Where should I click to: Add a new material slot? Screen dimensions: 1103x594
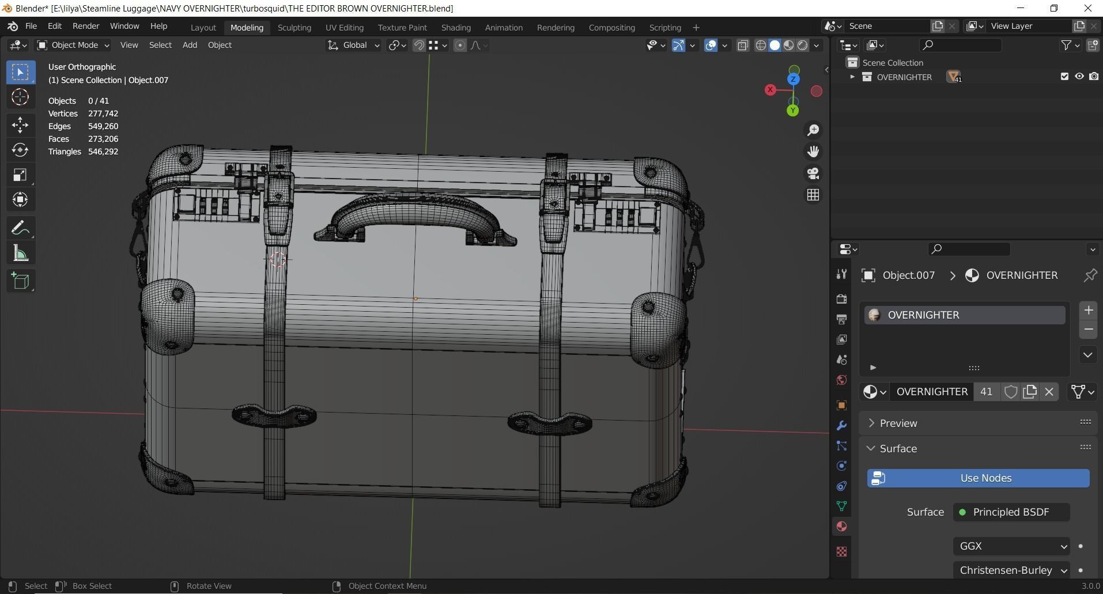tap(1088, 310)
